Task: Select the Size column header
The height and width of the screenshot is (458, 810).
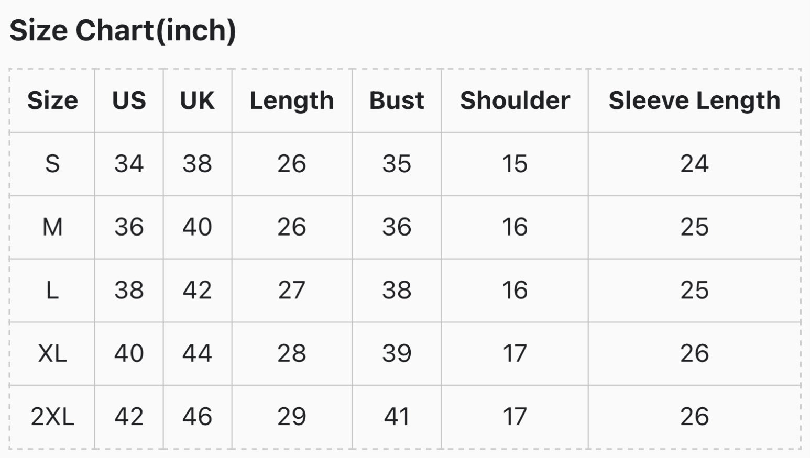Action: [52, 100]
